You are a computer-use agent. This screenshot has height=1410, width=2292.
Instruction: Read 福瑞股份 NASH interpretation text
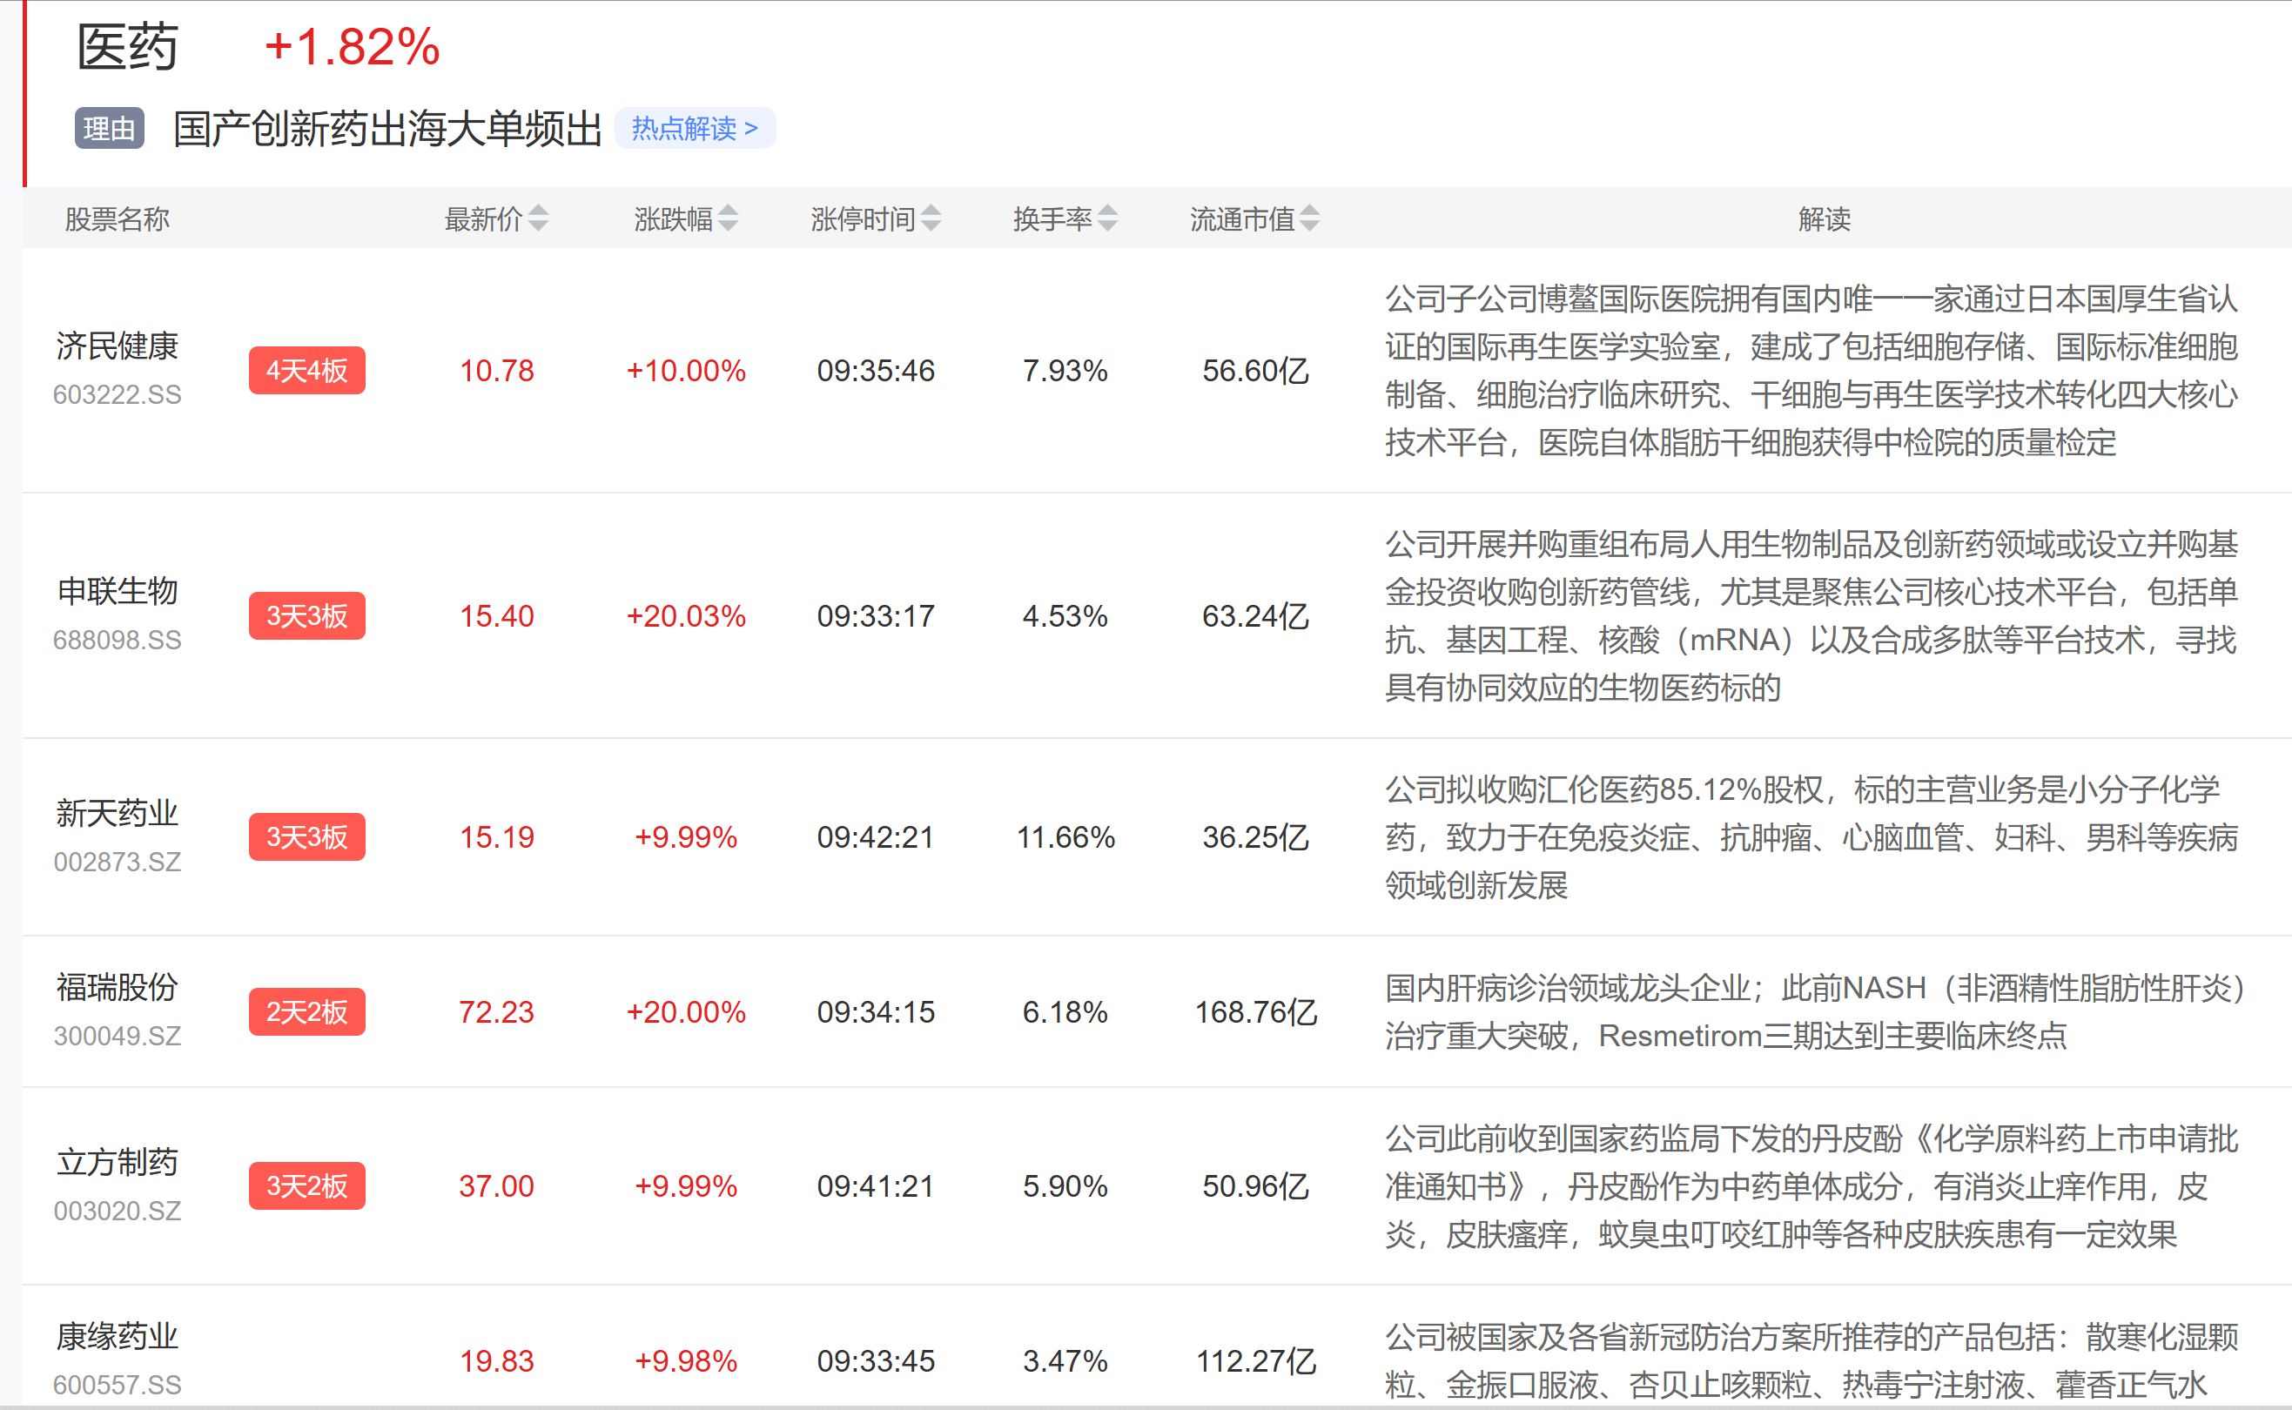point(1815,1011)
